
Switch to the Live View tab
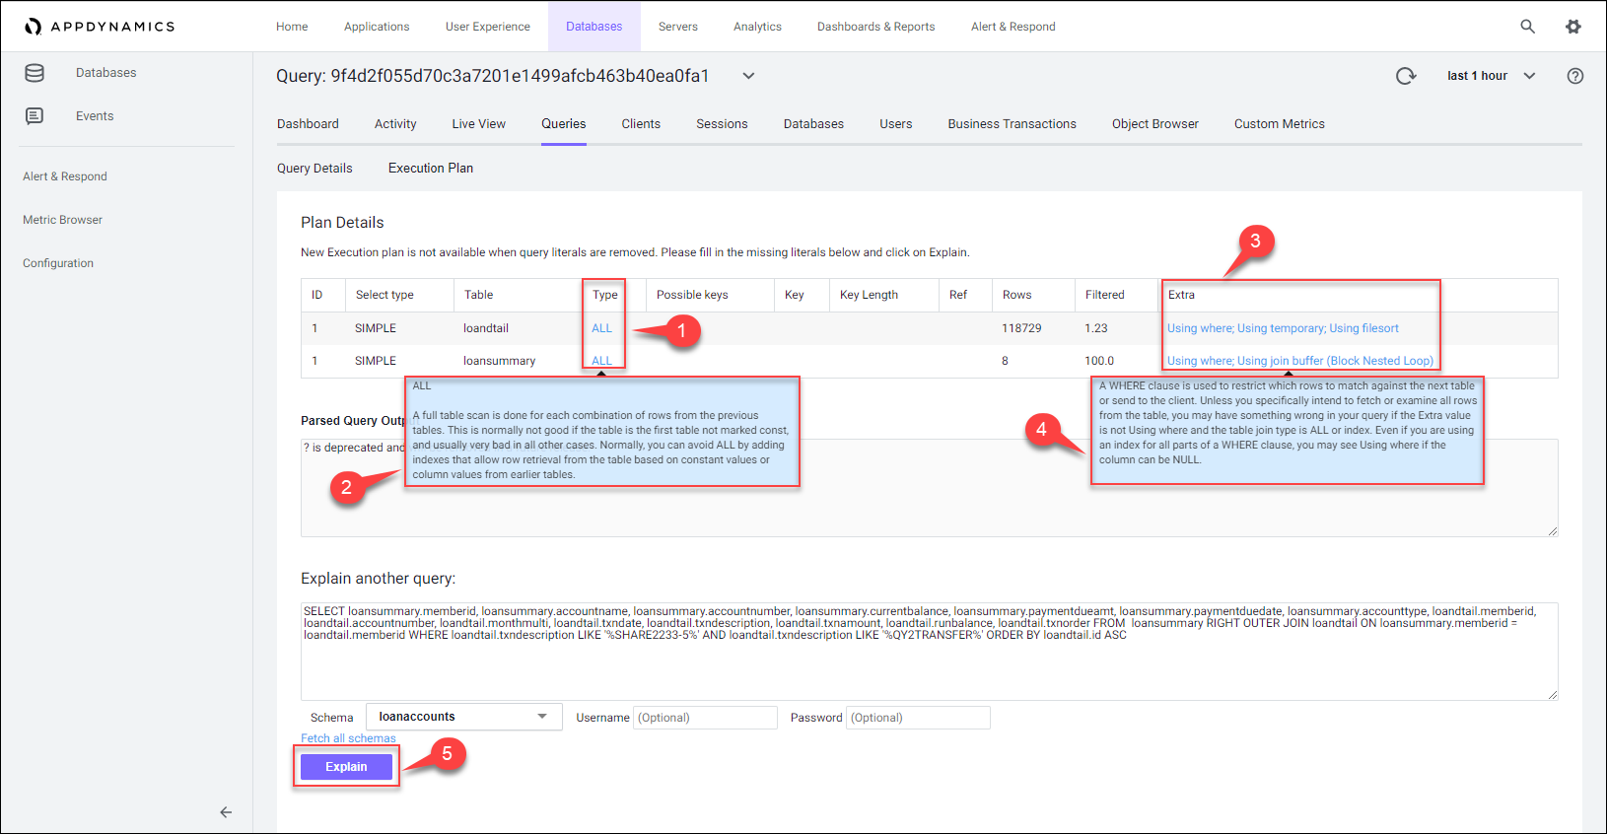click(x=478, y=124)
